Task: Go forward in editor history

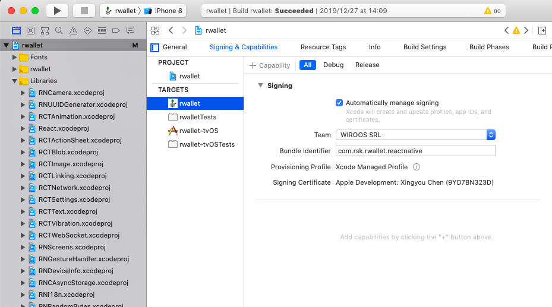Action: point(184,31)
